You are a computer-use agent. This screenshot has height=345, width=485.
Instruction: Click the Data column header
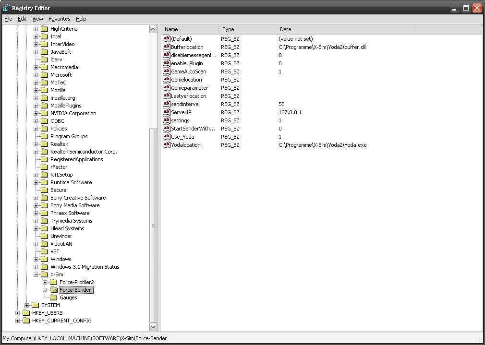coord(344,29)
